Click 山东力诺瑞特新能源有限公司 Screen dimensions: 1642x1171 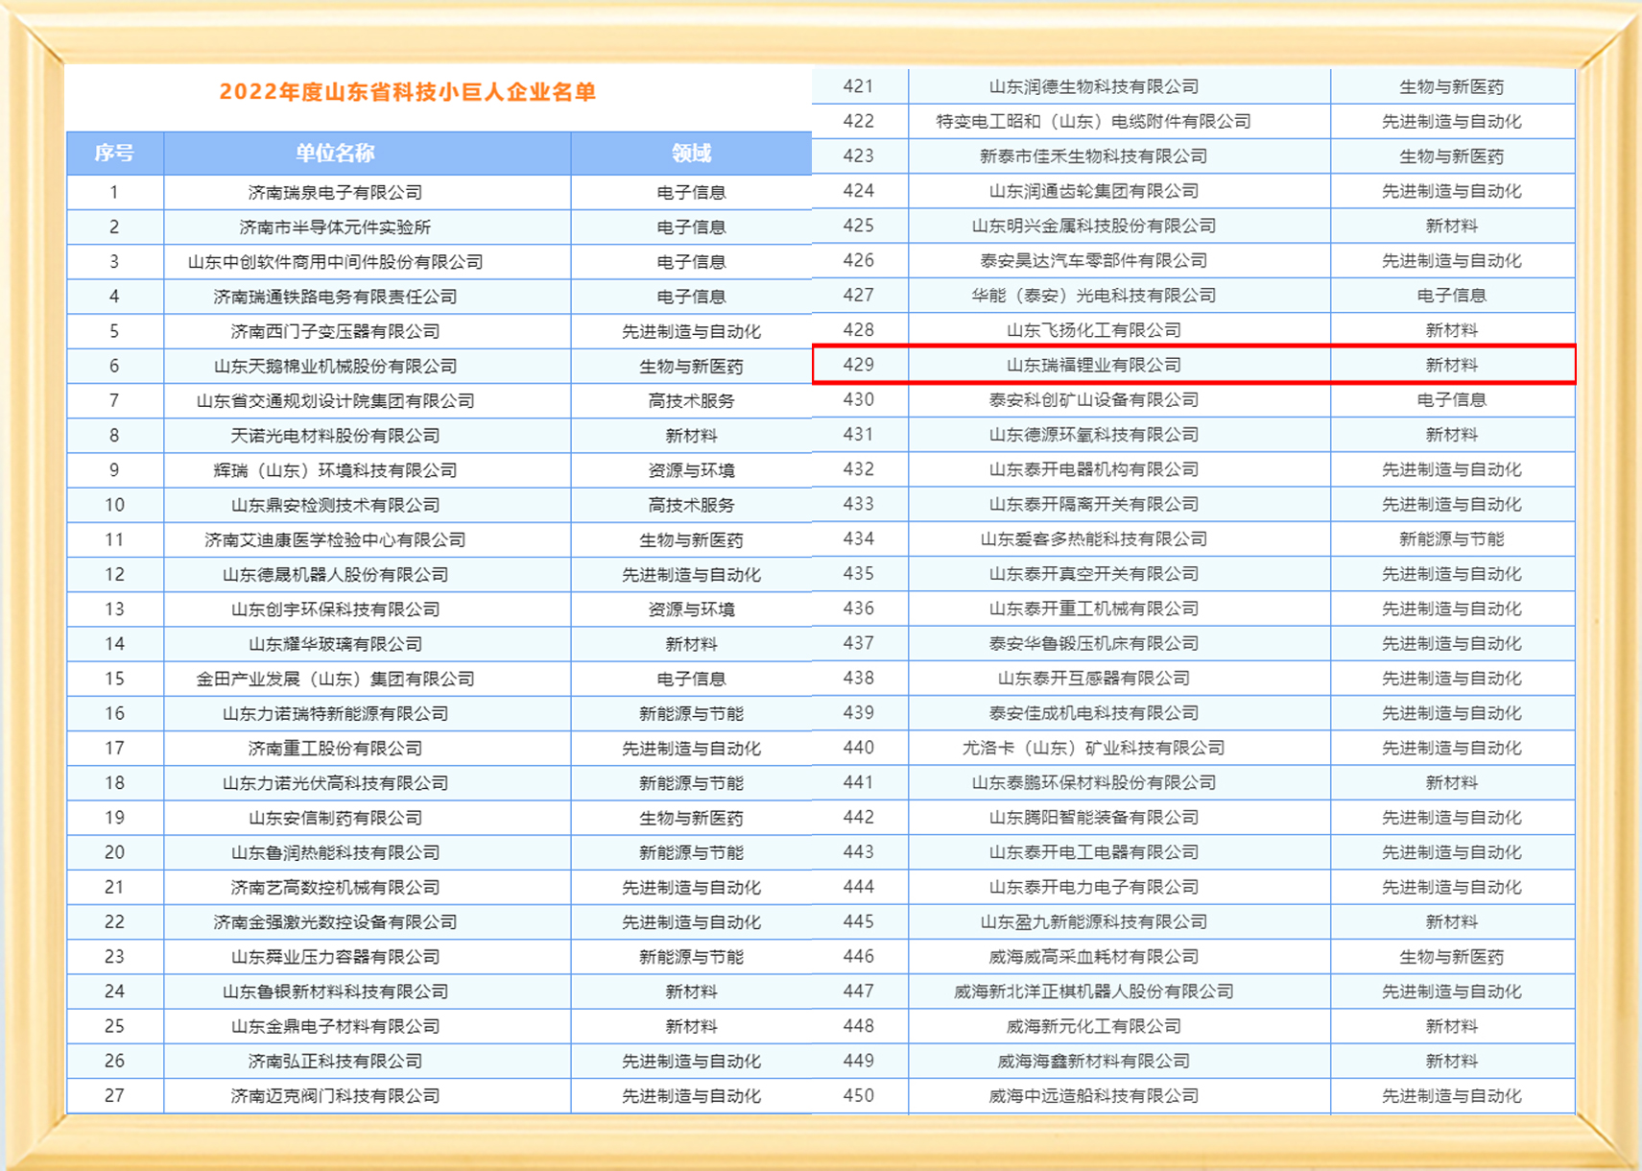coord(335,713)
